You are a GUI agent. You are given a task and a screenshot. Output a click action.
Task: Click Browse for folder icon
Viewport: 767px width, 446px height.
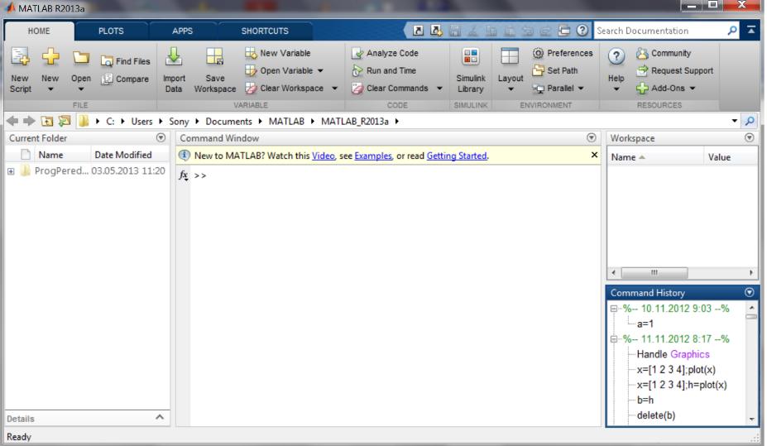coord(64,121)
